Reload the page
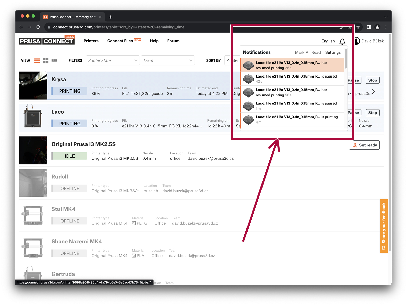The width and height of the screenshot is (407, 305). point(38,27)
